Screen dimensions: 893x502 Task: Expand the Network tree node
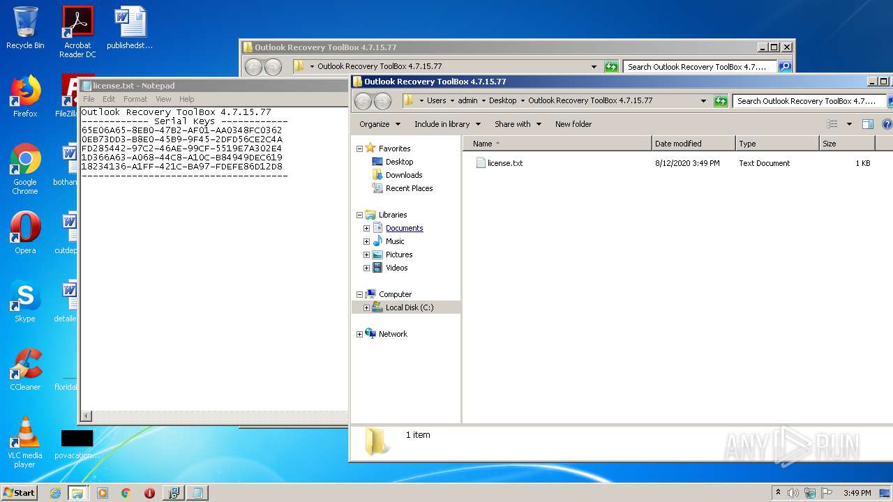[x=359, y=334]
